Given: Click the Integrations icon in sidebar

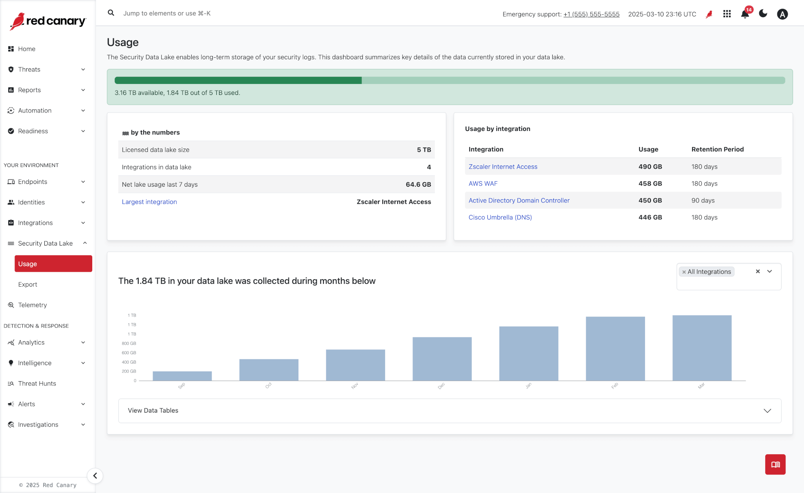Looking at the screenshot, I should point(11,223).
